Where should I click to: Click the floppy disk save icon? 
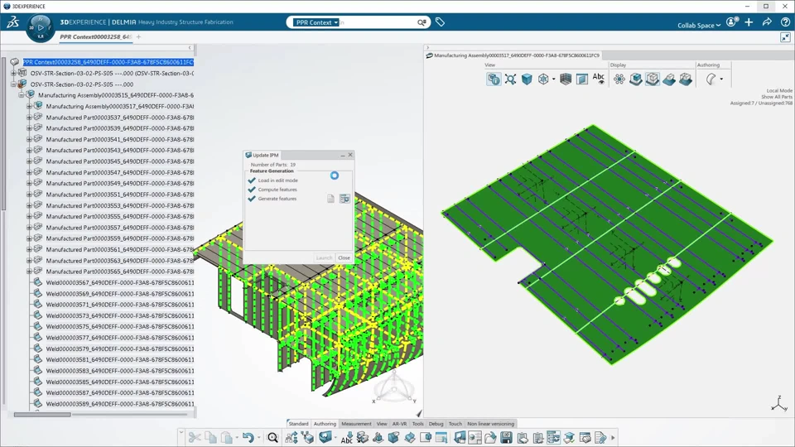click(506, 437)
